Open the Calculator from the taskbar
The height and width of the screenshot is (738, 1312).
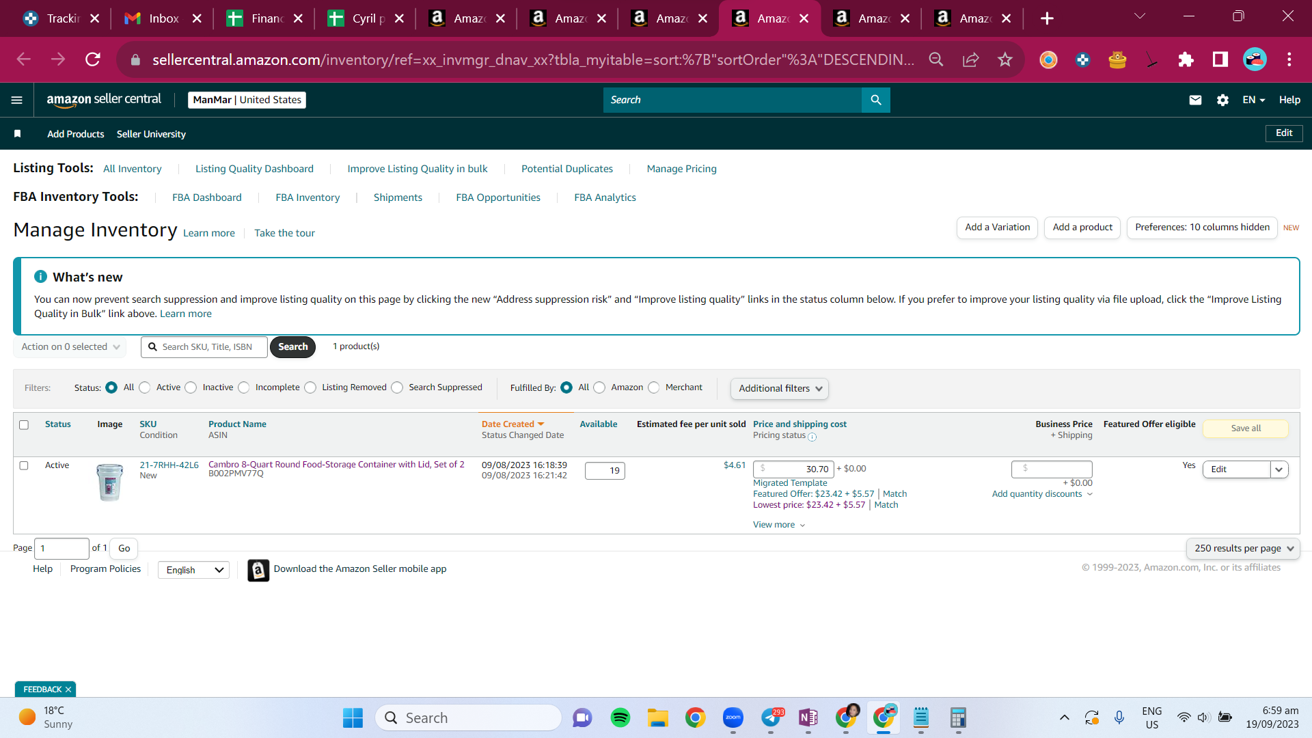(958, 717)
